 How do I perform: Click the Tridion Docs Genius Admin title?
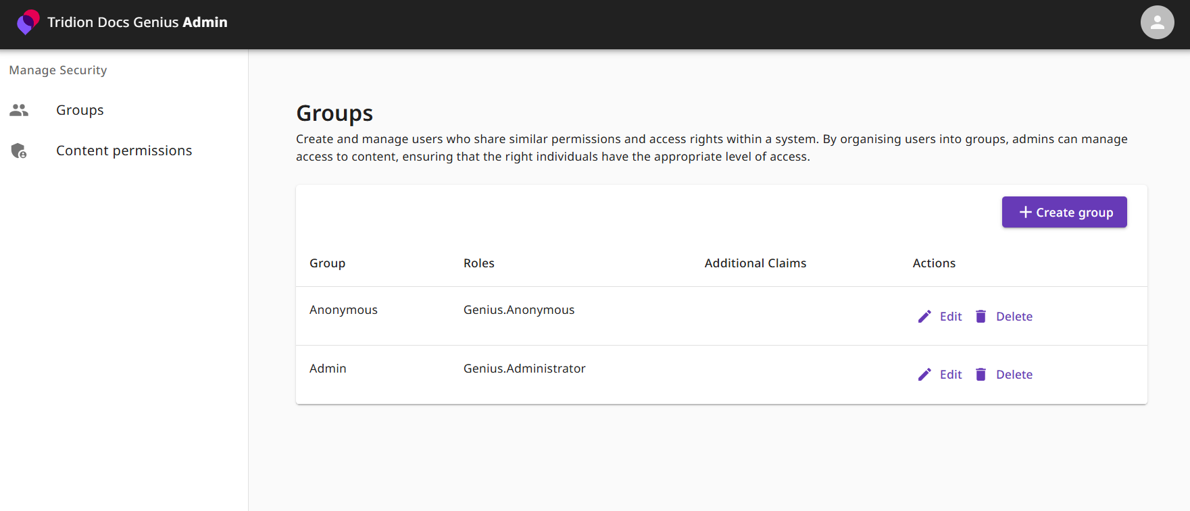pos(137,22)
